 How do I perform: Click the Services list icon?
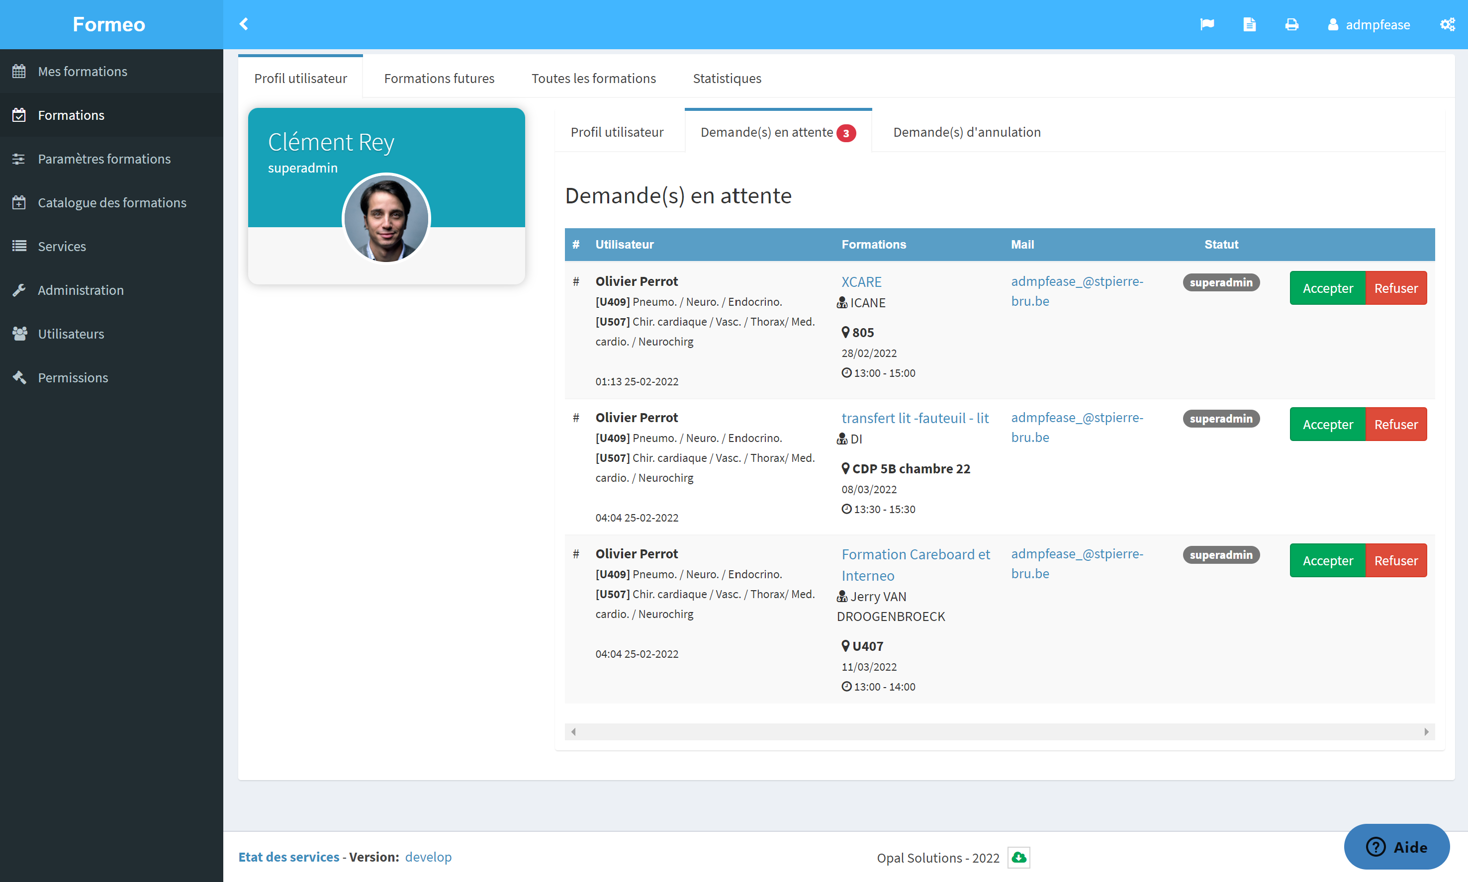coord(19,246)
